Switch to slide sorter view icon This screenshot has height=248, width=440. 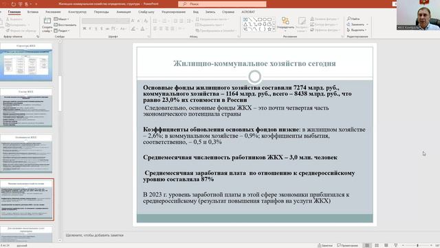coord(377,245)
